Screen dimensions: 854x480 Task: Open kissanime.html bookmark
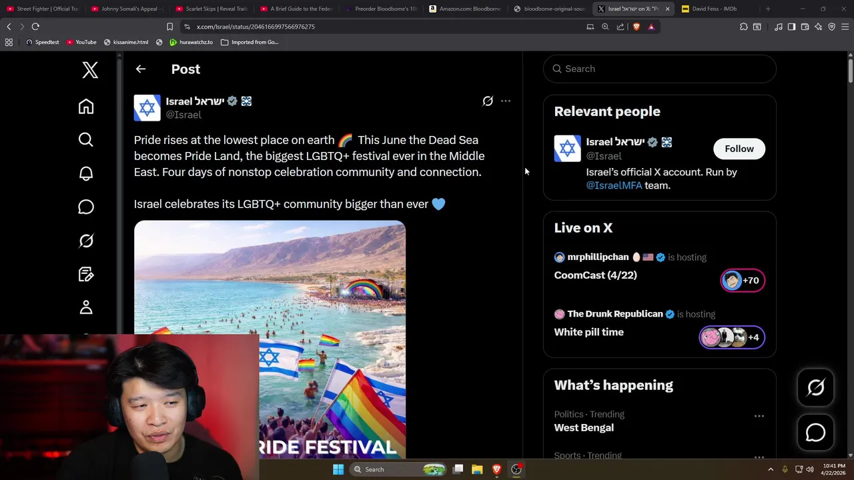125,42
